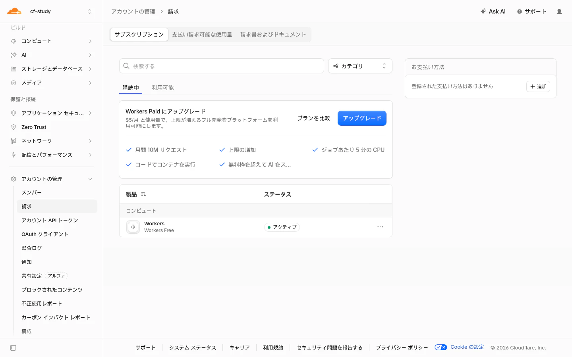
Task: Click the sidebar collapse panel icon
Action: (x=13, y=348)
